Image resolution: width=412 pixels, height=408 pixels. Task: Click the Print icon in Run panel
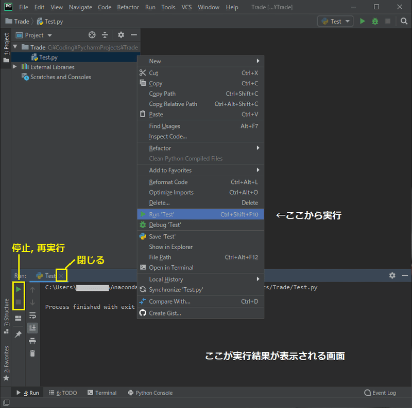pyautogui.click(x=32, y=341)
